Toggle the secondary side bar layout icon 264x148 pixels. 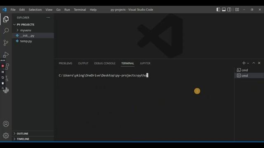[x=229, y=9]
